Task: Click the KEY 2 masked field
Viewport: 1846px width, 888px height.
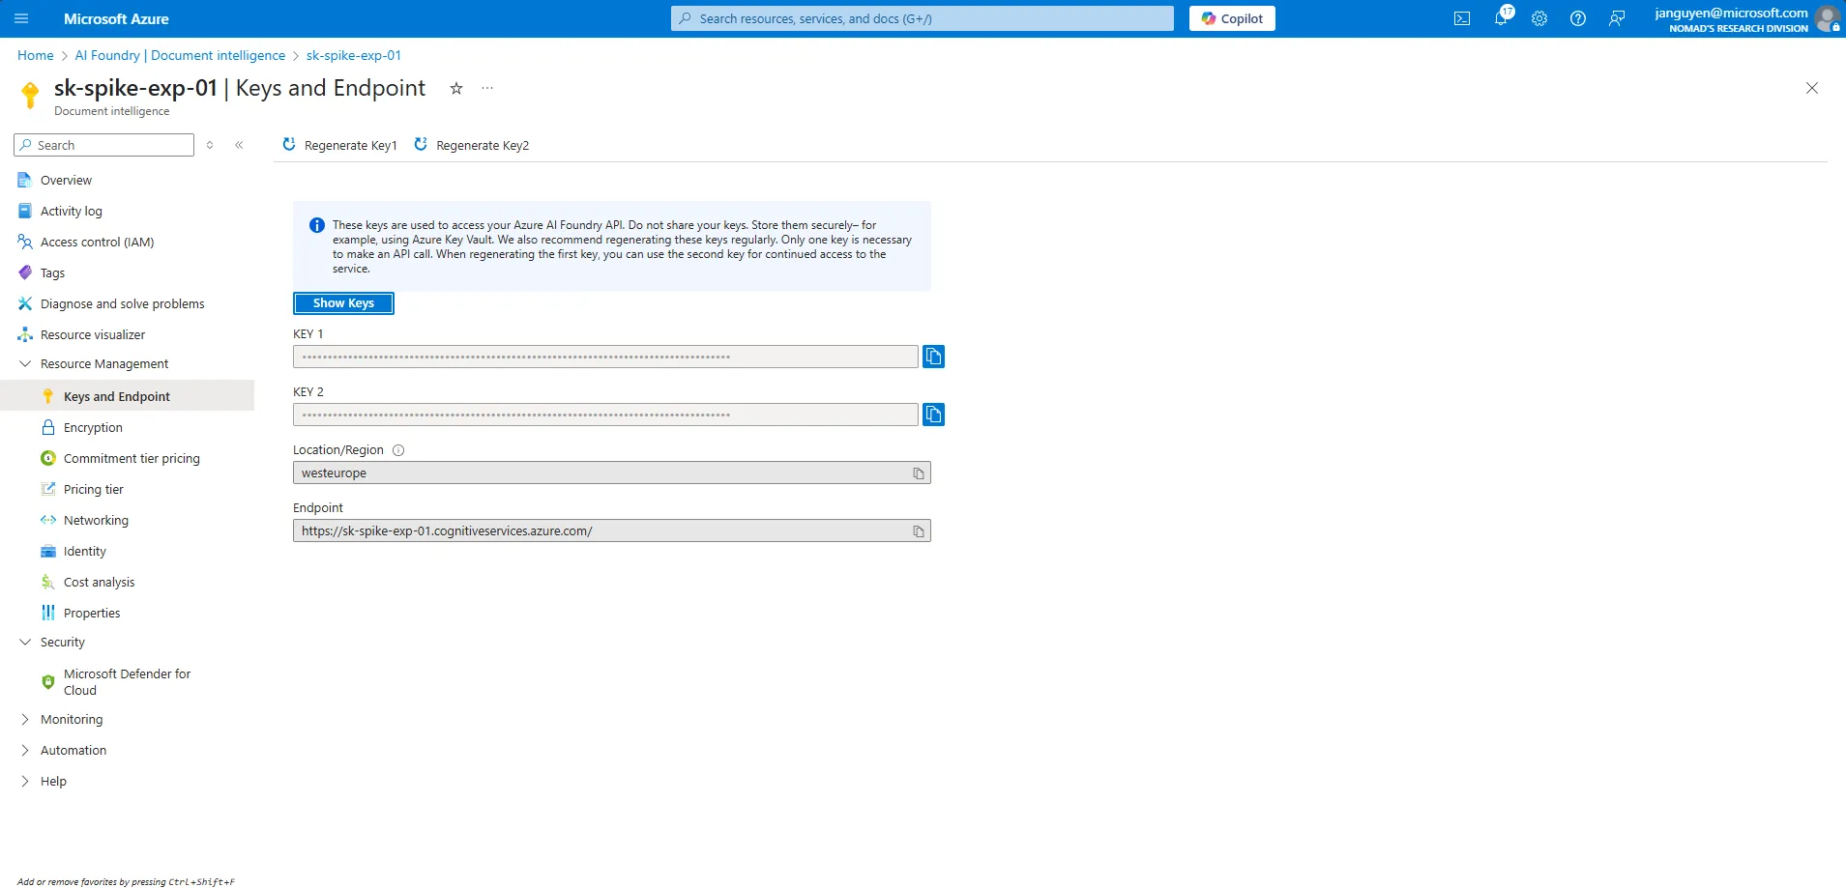Action: click(605, 415)
